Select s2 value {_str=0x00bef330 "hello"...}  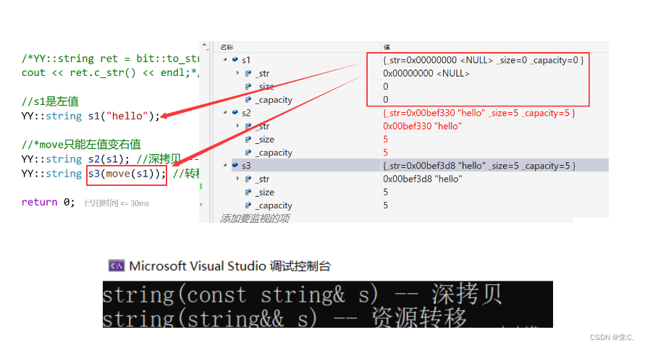tap(479, 113)
